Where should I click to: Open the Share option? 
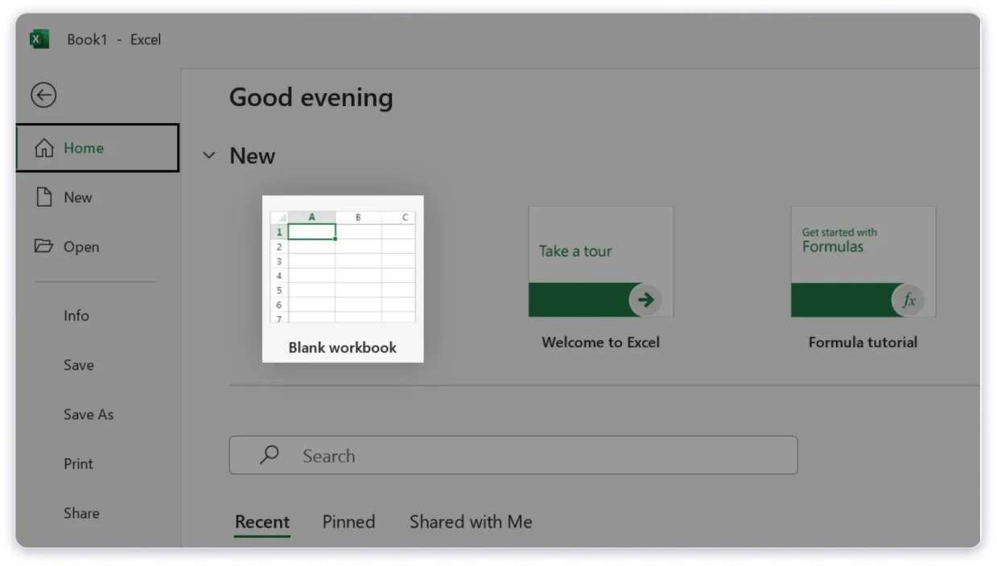[81, 513]
